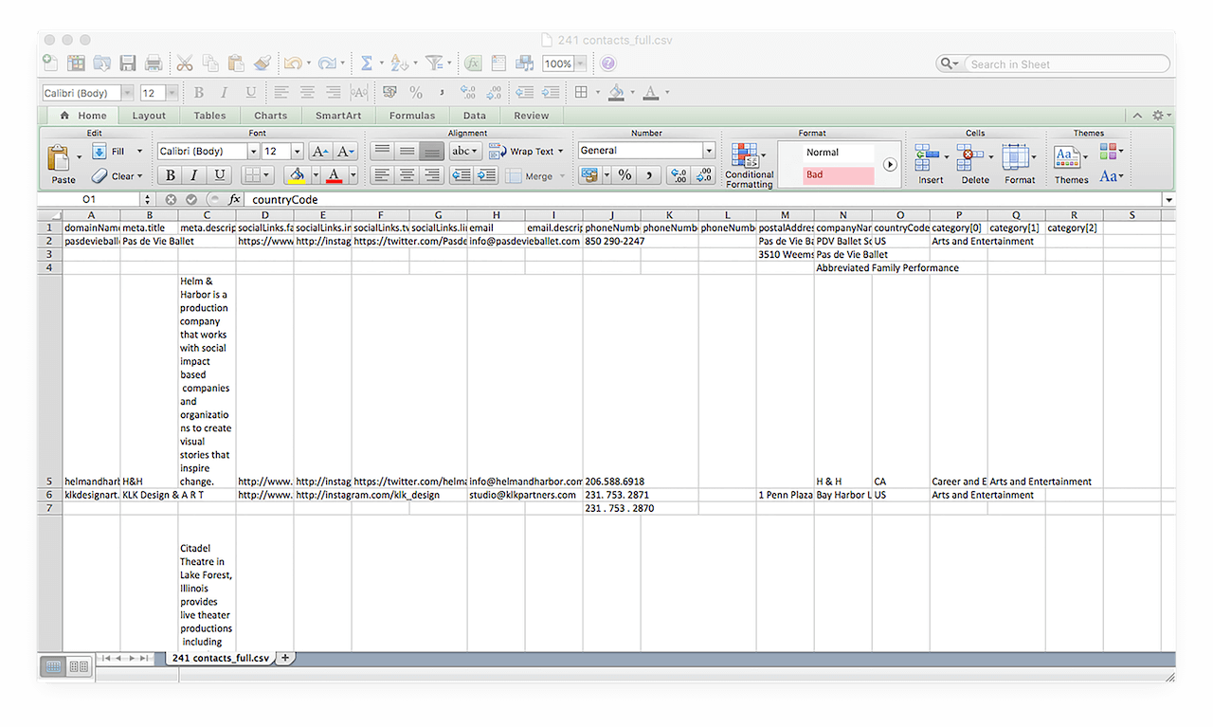Center text horizontally in ribbon Alignment group
This screenshot has height=727, width=1213.
pos(407,175)
